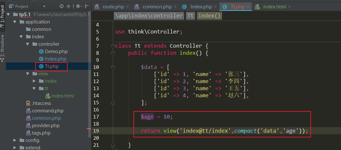The width and height of the screenshot is (341, 150).
Task: Open the Project panel settings gear
Action: 78,6
